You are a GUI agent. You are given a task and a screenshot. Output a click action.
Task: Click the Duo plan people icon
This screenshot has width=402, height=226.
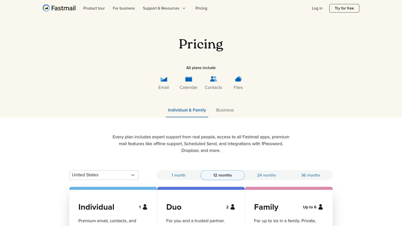pos(232,207)
